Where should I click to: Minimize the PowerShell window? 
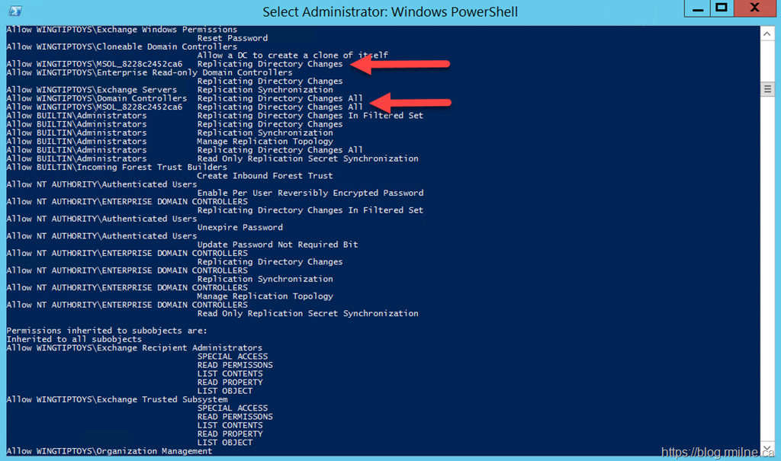click(x=696, y=9)
